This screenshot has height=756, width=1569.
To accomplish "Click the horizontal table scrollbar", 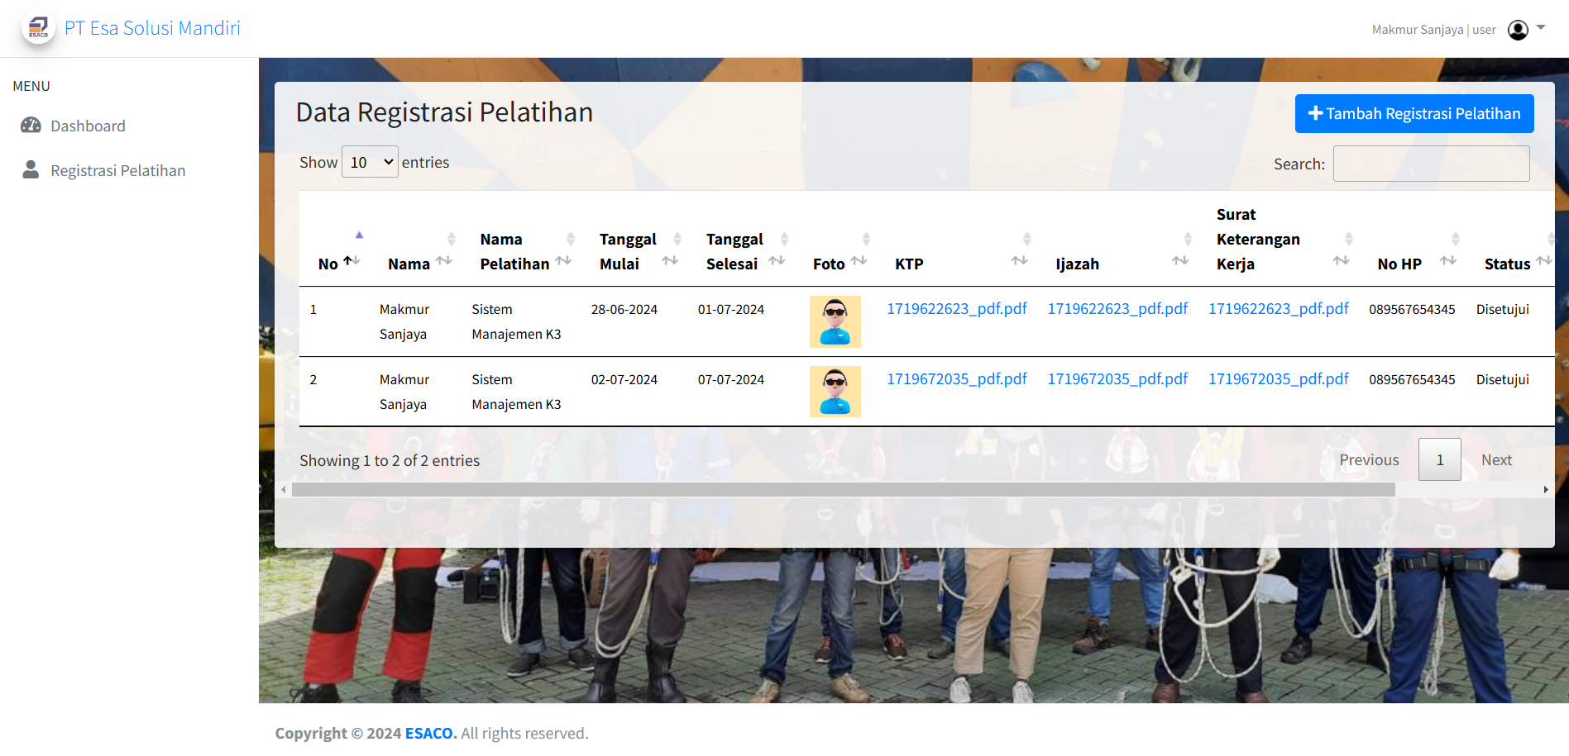I will pos(844,490).
